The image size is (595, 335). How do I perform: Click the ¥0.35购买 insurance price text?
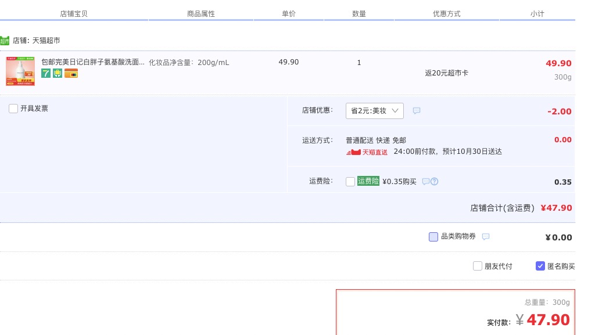(x=399, y=182)
